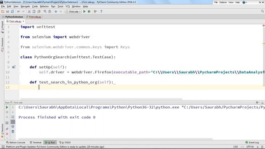Click Pin Tab icon in Run panel
The image size is (265, 149).
(7, 129)
